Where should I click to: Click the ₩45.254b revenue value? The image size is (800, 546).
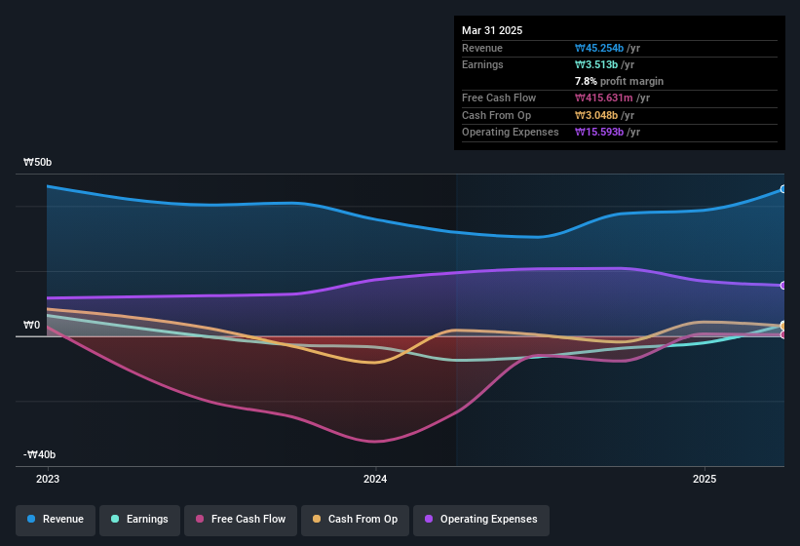coord(599,48)
